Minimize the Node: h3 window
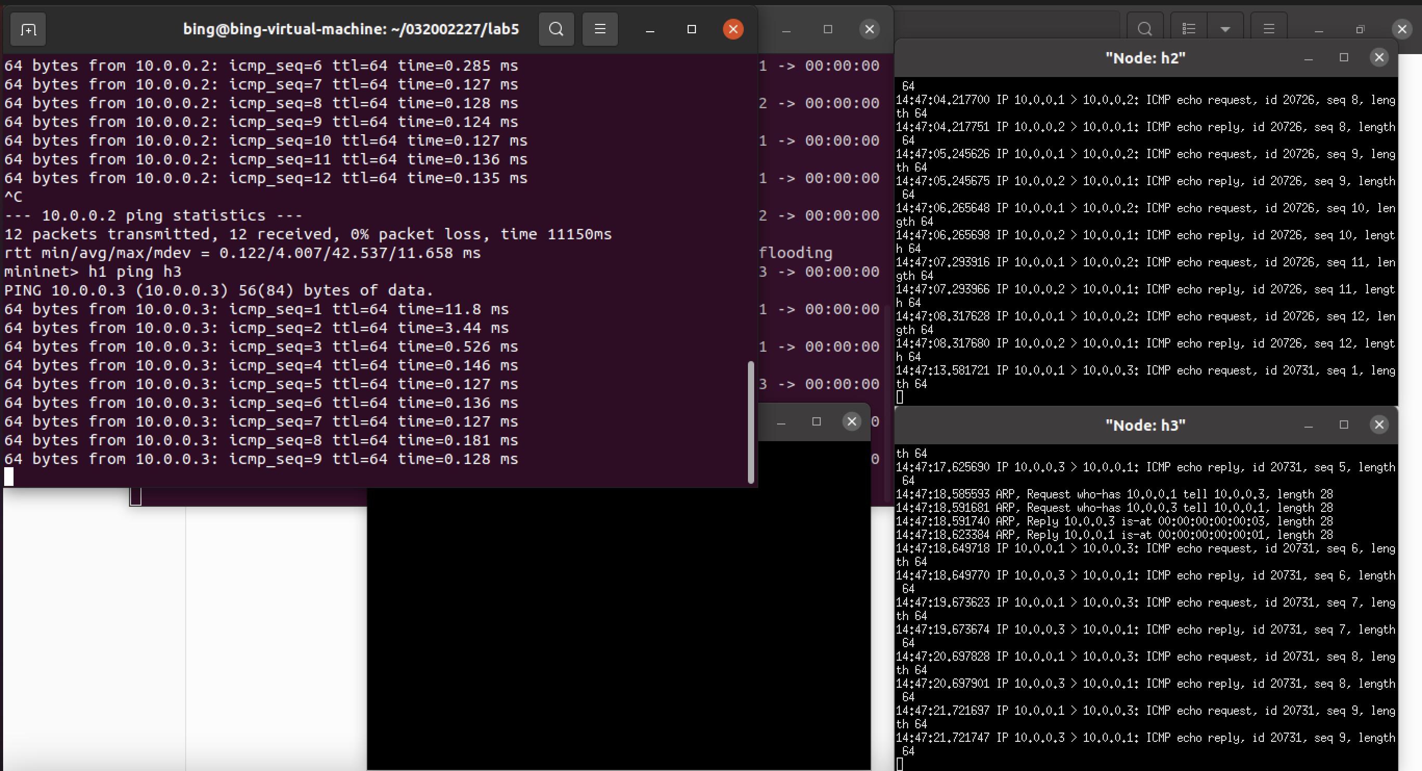Viewport: 1422px width, 771px height. point(1308,425)
